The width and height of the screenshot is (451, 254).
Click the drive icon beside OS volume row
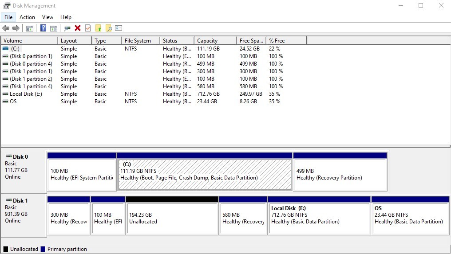pyautogui.click(x=5, y=102)
